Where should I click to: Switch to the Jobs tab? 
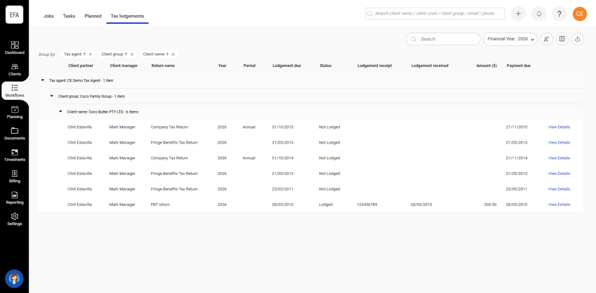(x=49, y=16)
